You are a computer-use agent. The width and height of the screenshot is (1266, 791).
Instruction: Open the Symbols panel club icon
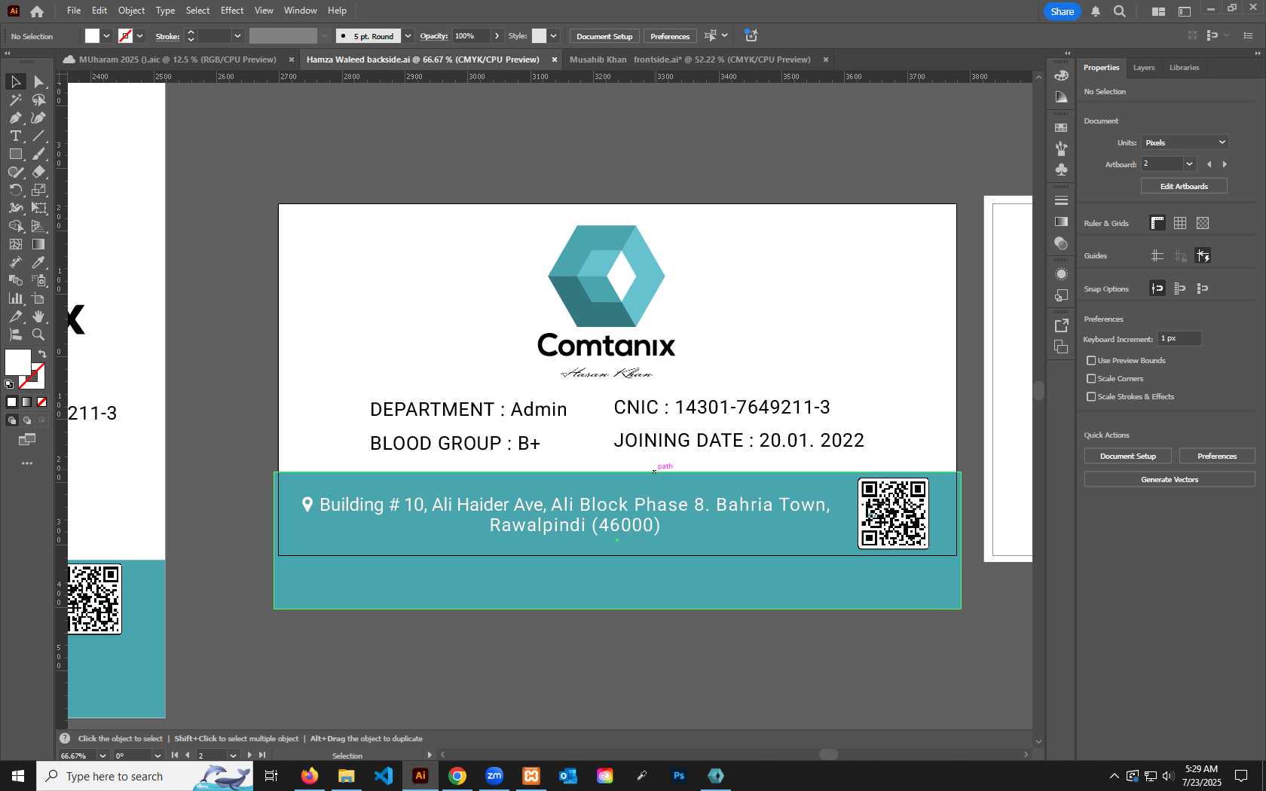(1061, 169)
